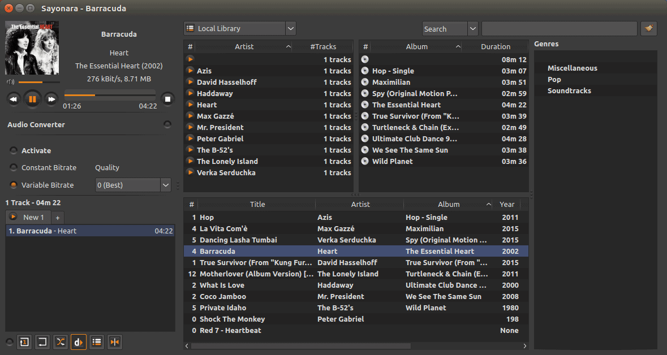Select track 'Shock The Monkey'
667x355 pixels.
coord(356,319)
